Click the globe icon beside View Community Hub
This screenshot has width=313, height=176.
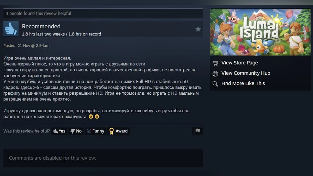pyautogui.click(x=215, y=74)
